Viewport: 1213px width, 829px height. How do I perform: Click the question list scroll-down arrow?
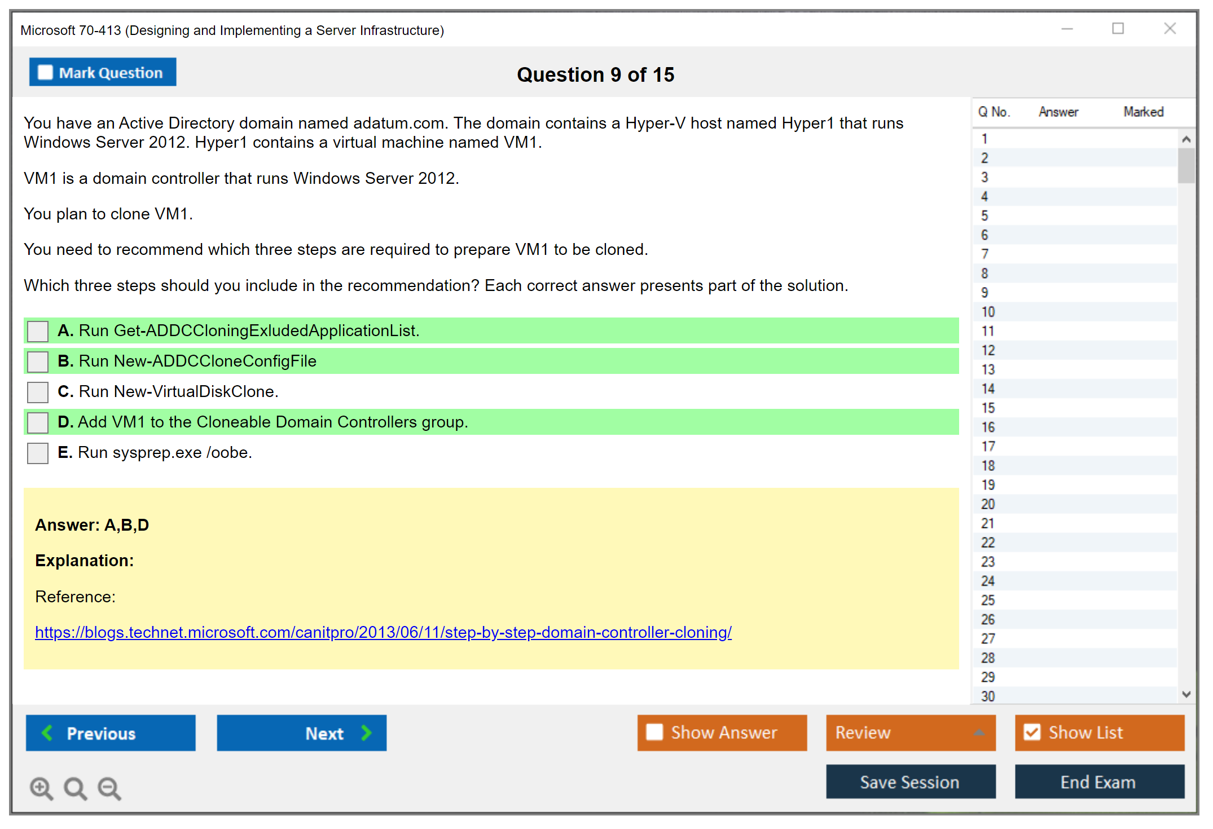pos(1187,695)
